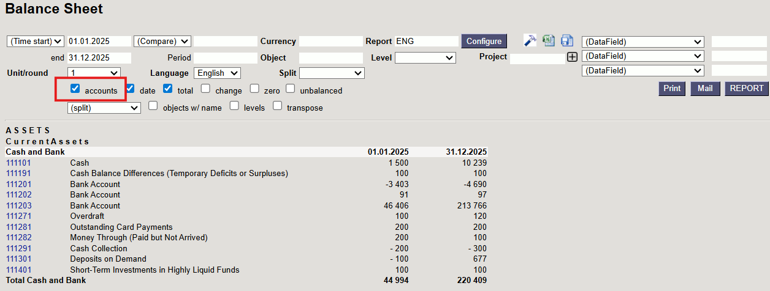This screenshot has height=291, width=770.
Task: Uncheck the accounts checkbox
Action: [75, 89]
